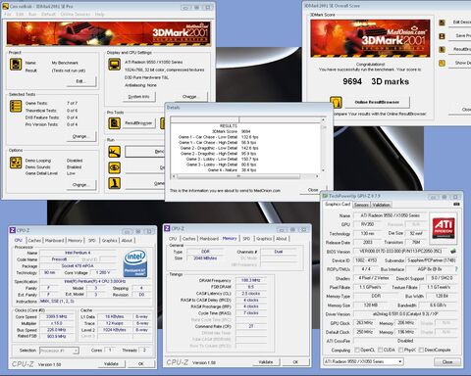Click the ATI Radeon logo in GPU-Z
The width and height of the screenshot is (471, 376).
[x=444, y=228]
